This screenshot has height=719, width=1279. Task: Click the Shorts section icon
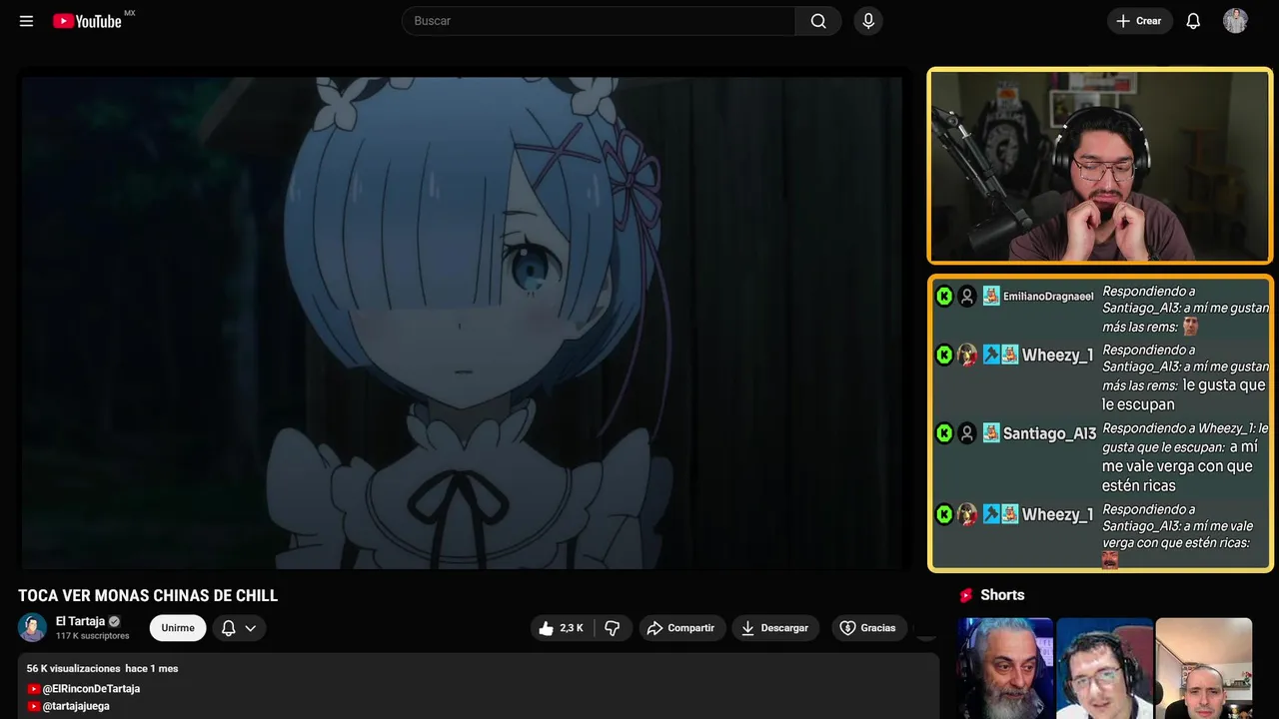click(x=966, y=595)
